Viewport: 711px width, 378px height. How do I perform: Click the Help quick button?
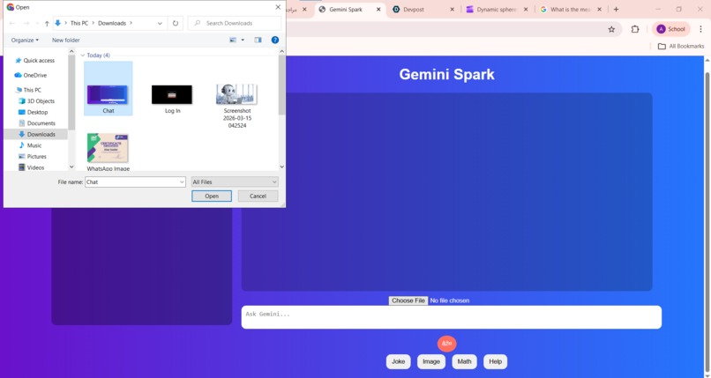[495, 361]
